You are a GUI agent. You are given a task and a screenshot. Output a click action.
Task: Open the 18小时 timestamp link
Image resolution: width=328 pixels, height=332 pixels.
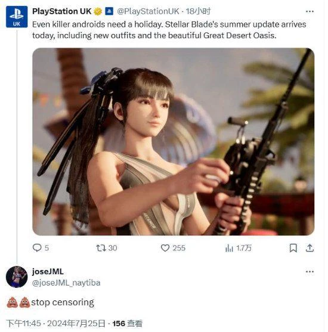[x=198, y=11]
